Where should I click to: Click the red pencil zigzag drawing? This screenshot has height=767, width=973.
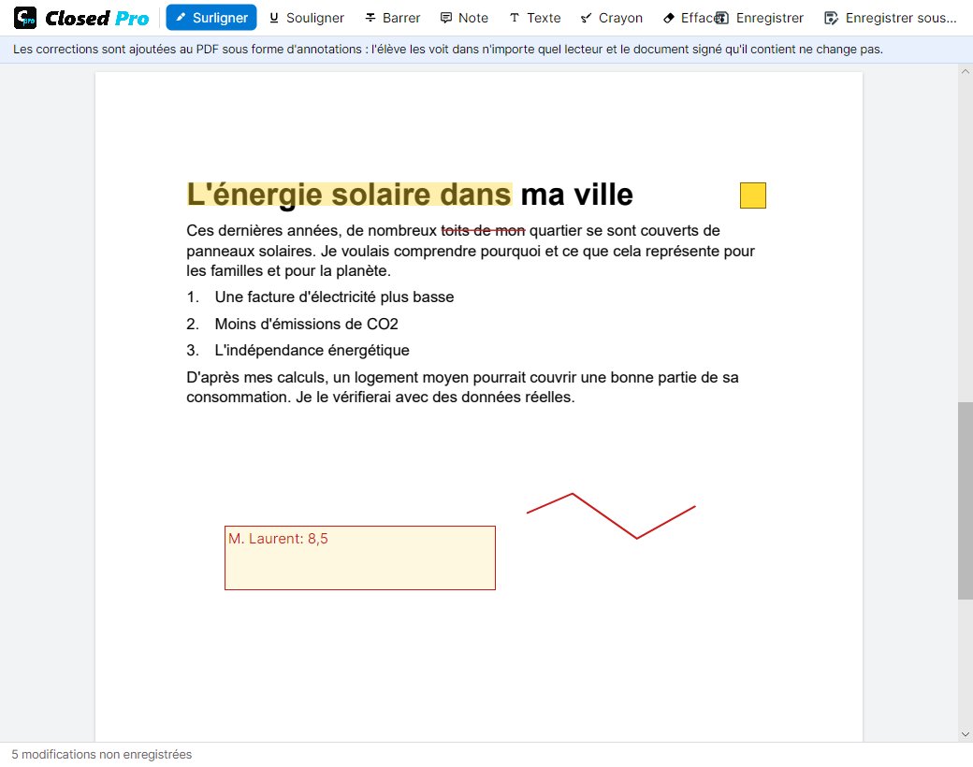pos(611,515)
